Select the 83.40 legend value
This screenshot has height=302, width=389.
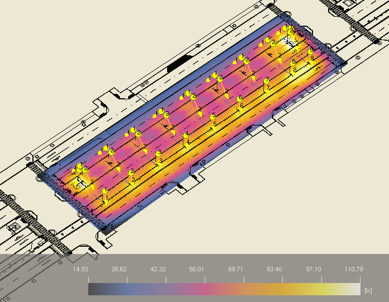pos(274,270)
